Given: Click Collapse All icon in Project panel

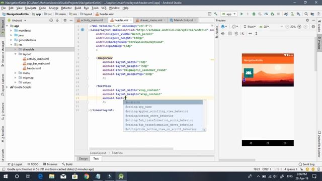Looking at the screenshot, I should 57,20.
